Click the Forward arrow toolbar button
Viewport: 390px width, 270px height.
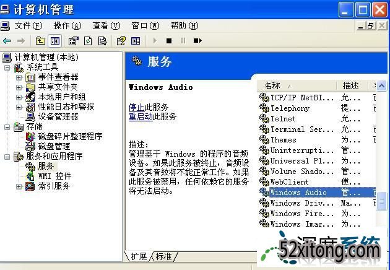pos(21,41)
